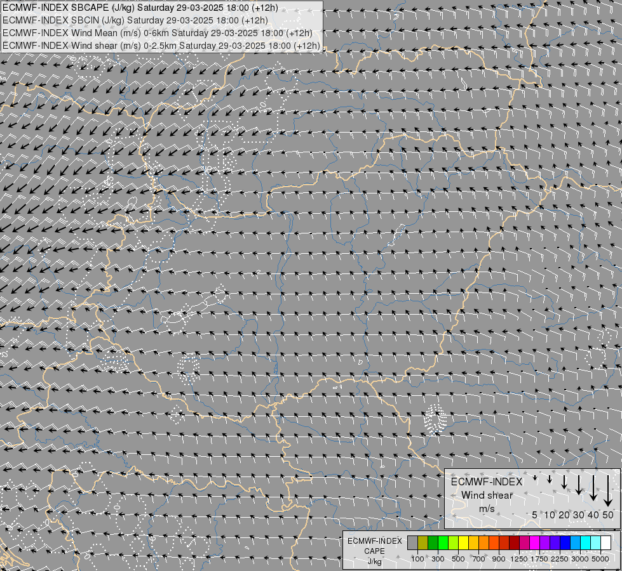Click the CAPE scale value 1750

pos(539,559)
